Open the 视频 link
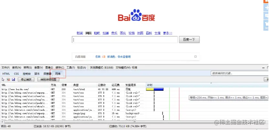 coord(132,33)
